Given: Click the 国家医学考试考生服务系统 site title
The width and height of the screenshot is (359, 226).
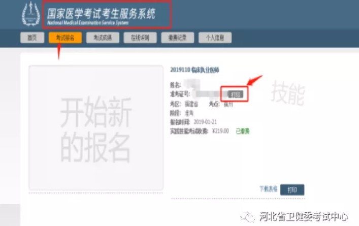Looking at the screenshot, I should [x=106, y=14].
